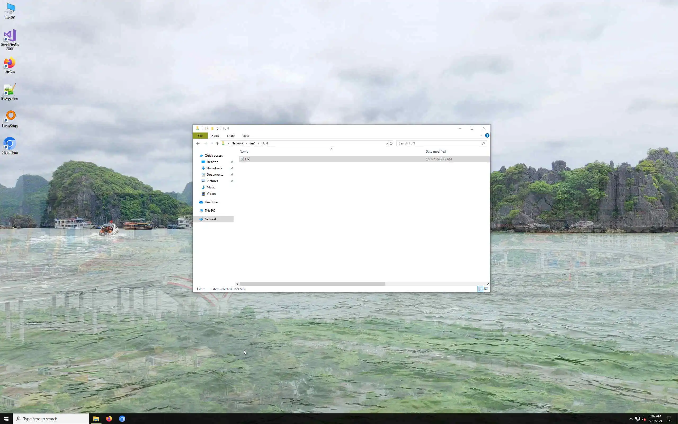Screen dimensions: 678x424
Task: Switch to large icons view layout
Action: pos(486,289)
